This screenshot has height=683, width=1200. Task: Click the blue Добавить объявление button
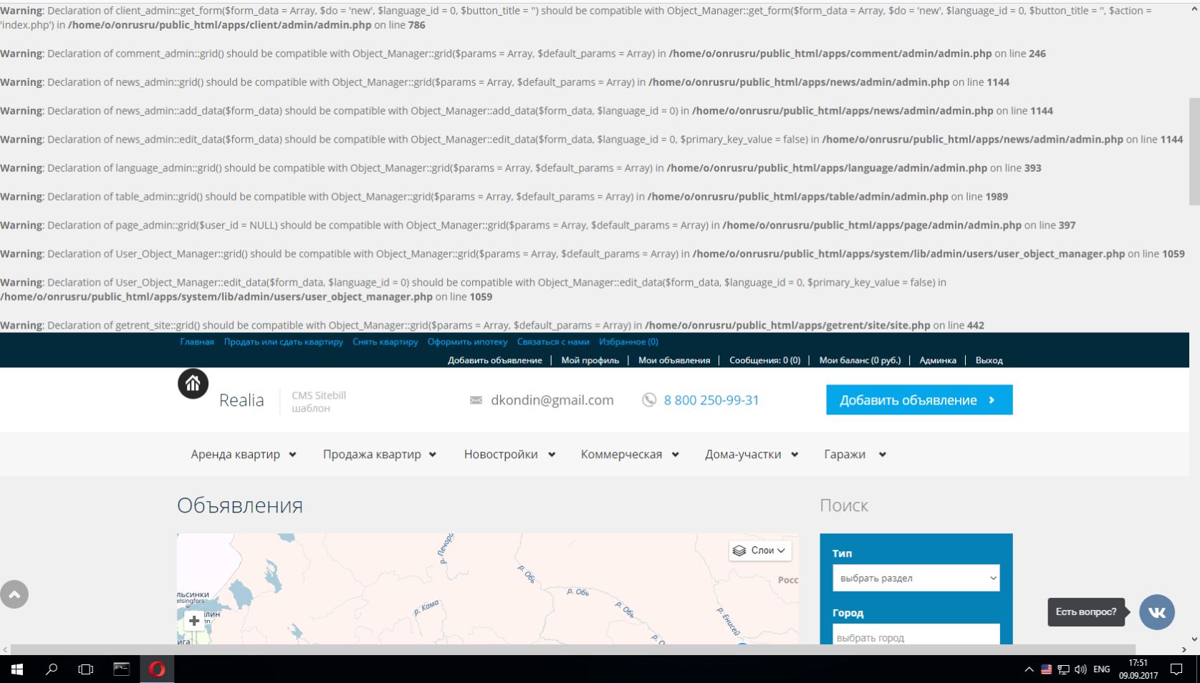(918, 400)
